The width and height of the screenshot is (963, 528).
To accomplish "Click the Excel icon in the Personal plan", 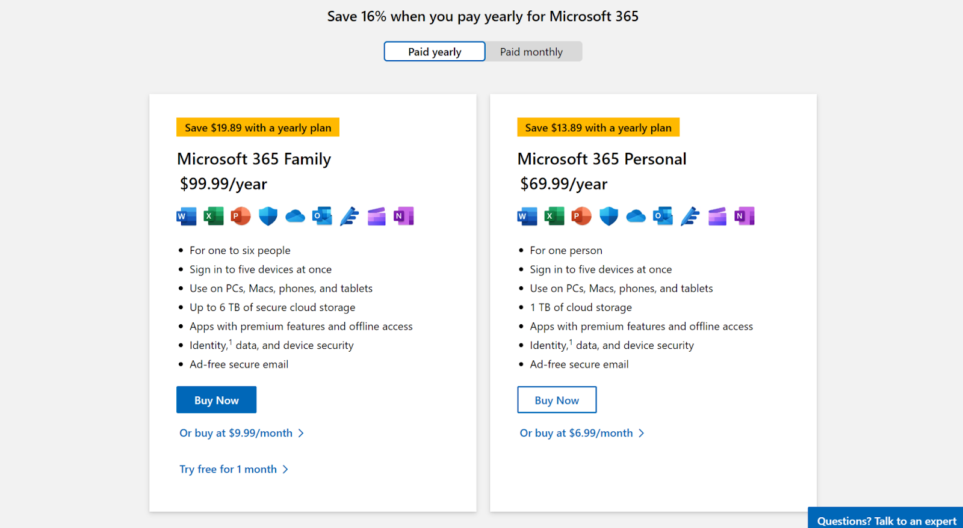I will coord(554,216).
